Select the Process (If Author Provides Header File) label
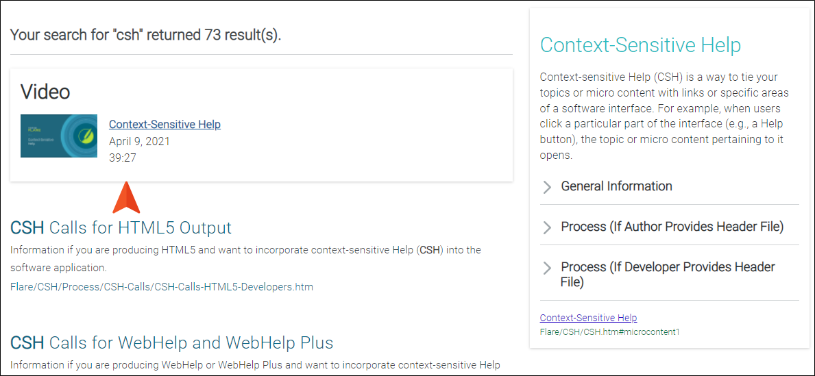The image size is (815, 376). click(672, 227)
